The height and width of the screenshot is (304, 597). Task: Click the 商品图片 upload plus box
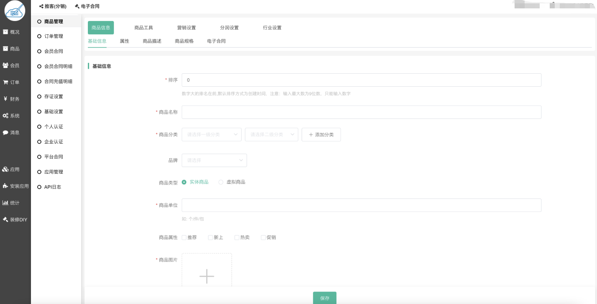[207, 272]
